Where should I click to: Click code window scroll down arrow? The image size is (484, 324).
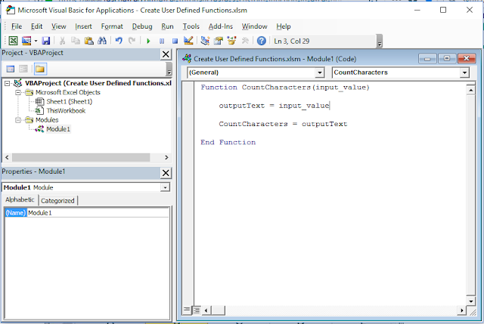(470, 301)
